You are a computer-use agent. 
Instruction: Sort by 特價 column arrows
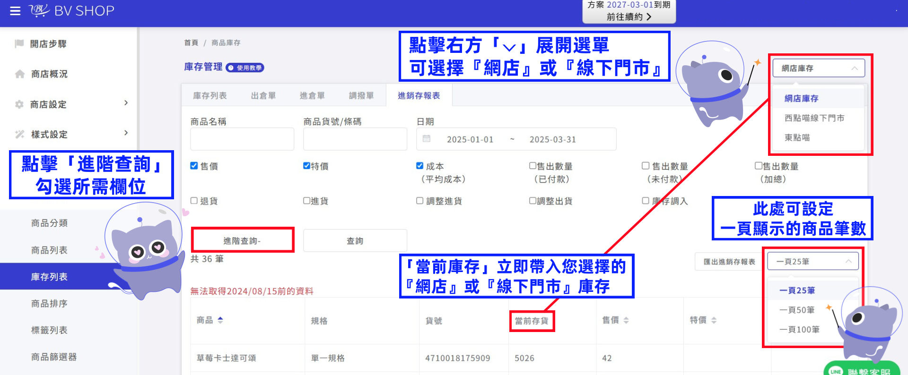tap(714, 320)
